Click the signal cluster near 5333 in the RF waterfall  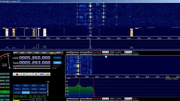click(132, 33)
